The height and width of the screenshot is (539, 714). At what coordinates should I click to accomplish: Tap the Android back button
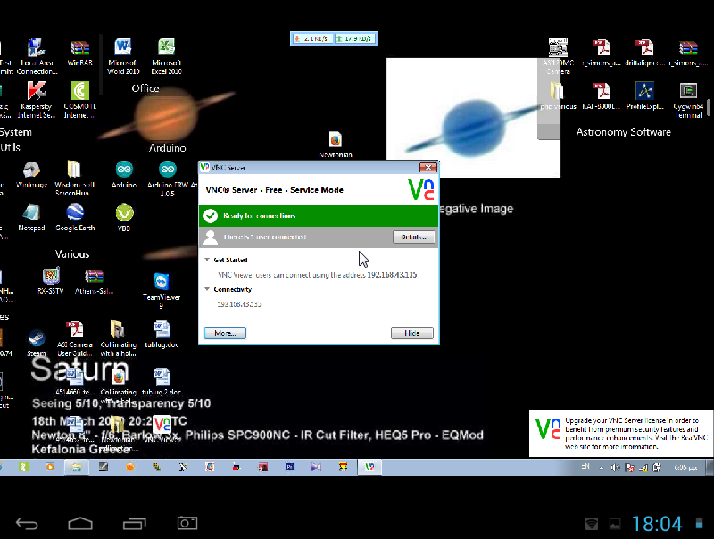tap(27, 524)
